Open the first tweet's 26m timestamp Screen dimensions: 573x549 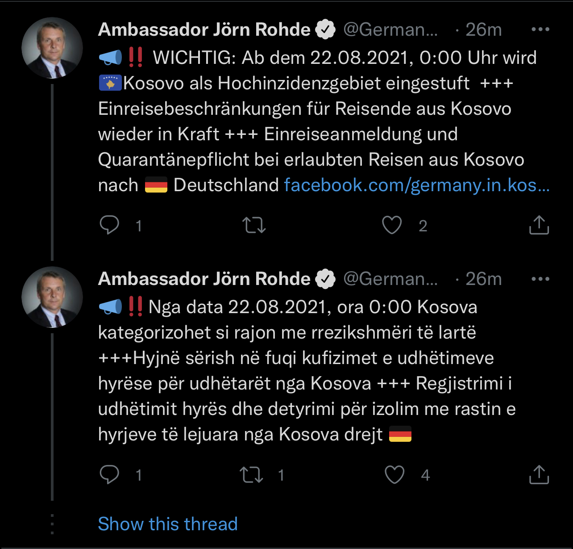pyautogui.click(x=484, y=29)
